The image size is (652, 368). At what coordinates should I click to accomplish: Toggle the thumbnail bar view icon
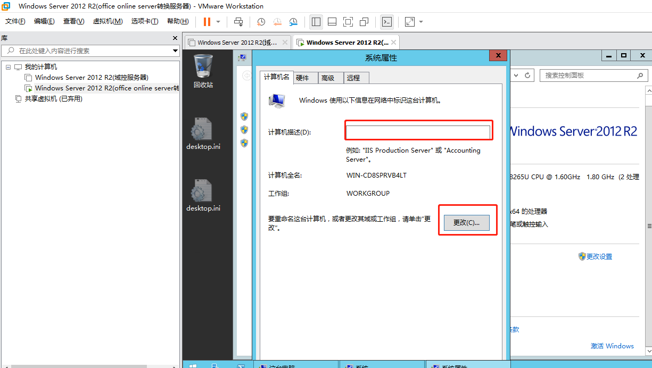pyautogui.click(x=332, y=22)
